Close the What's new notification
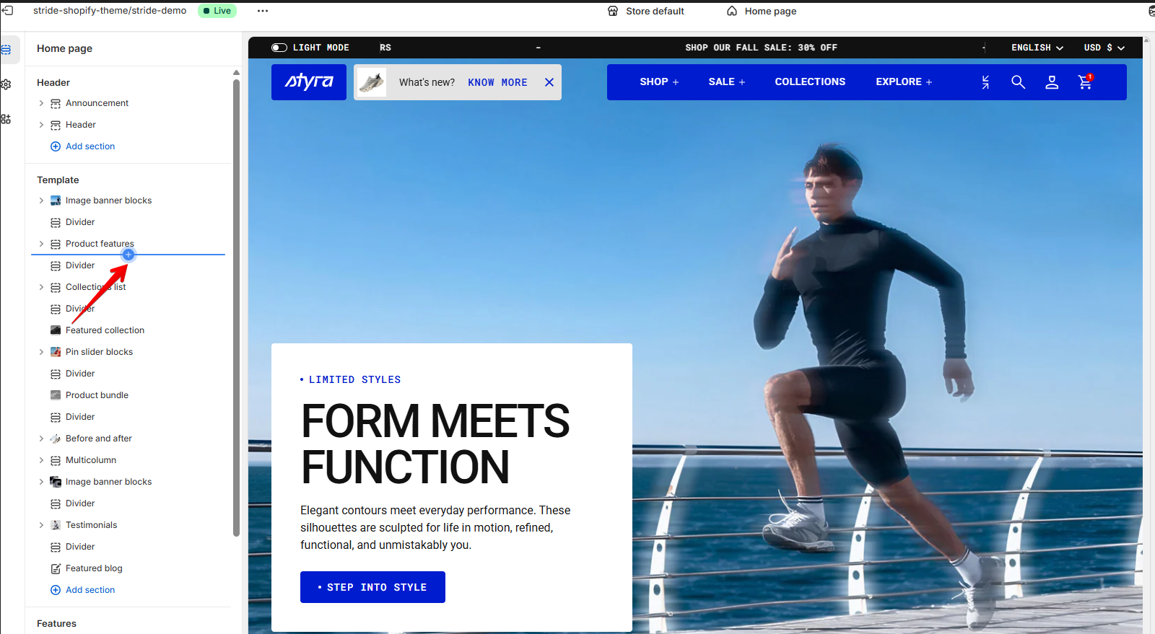Image resolution: width=1155 pixels, height=634 pixels. pos(549,82)
